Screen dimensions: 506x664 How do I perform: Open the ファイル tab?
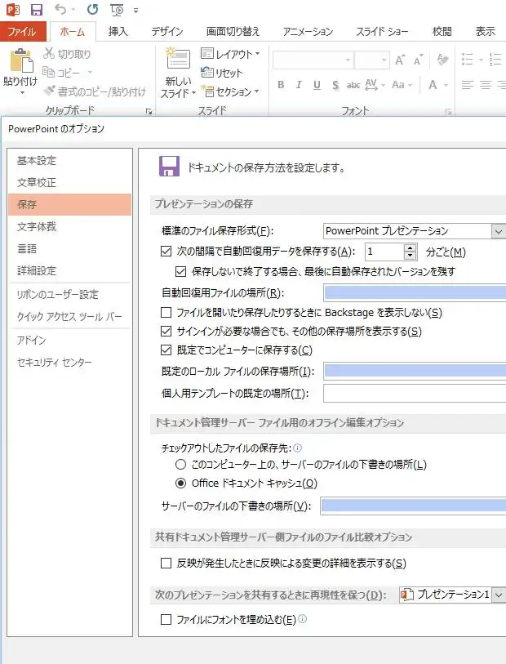point(22,32)
